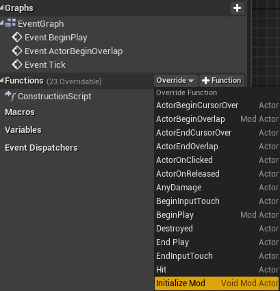The width and height of the screenshot is (280, 291).
Task: Click the Event Dispatchers section header
Action: tap(41, 148)
